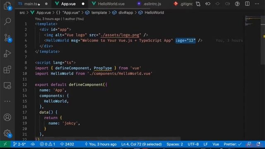Change end of line sequence LF
The height and width of the screenshot is (149, 265).
[x=205, y=144]
